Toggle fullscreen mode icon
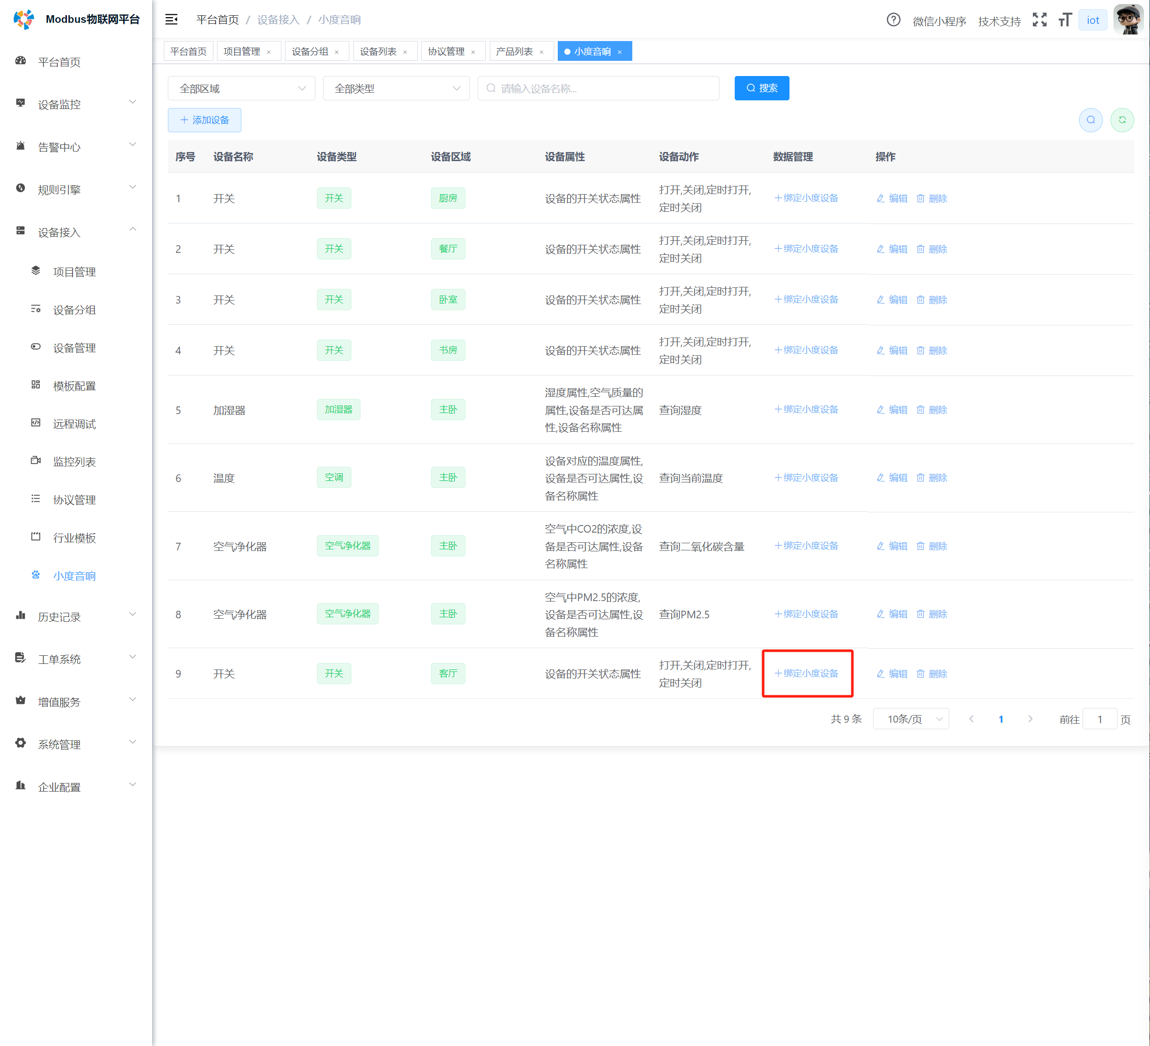 pyautogui.click(x=1039, y=20)
